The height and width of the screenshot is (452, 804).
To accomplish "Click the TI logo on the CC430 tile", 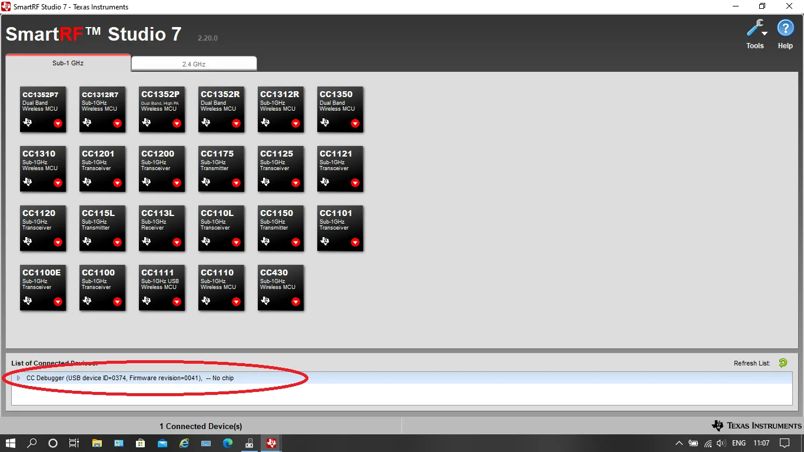I will tap(266, 301).
